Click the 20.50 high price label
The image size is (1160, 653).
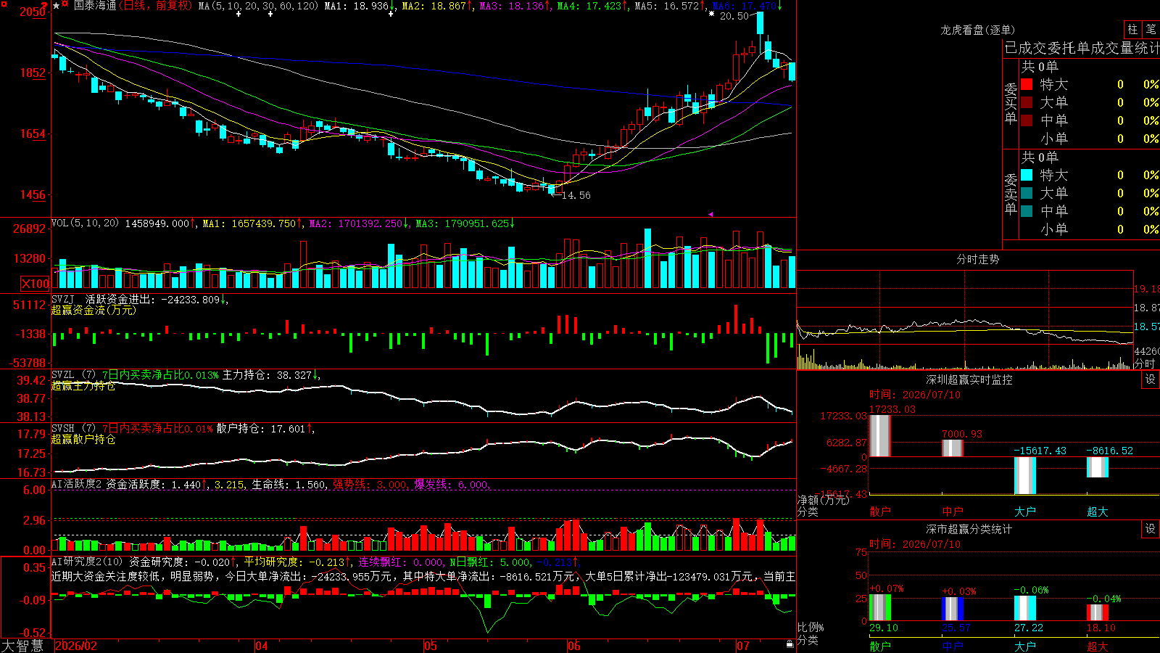pos(734,16)
